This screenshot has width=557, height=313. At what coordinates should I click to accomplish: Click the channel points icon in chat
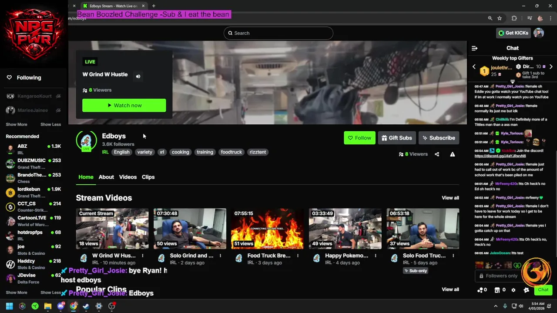tap(480, 290)
